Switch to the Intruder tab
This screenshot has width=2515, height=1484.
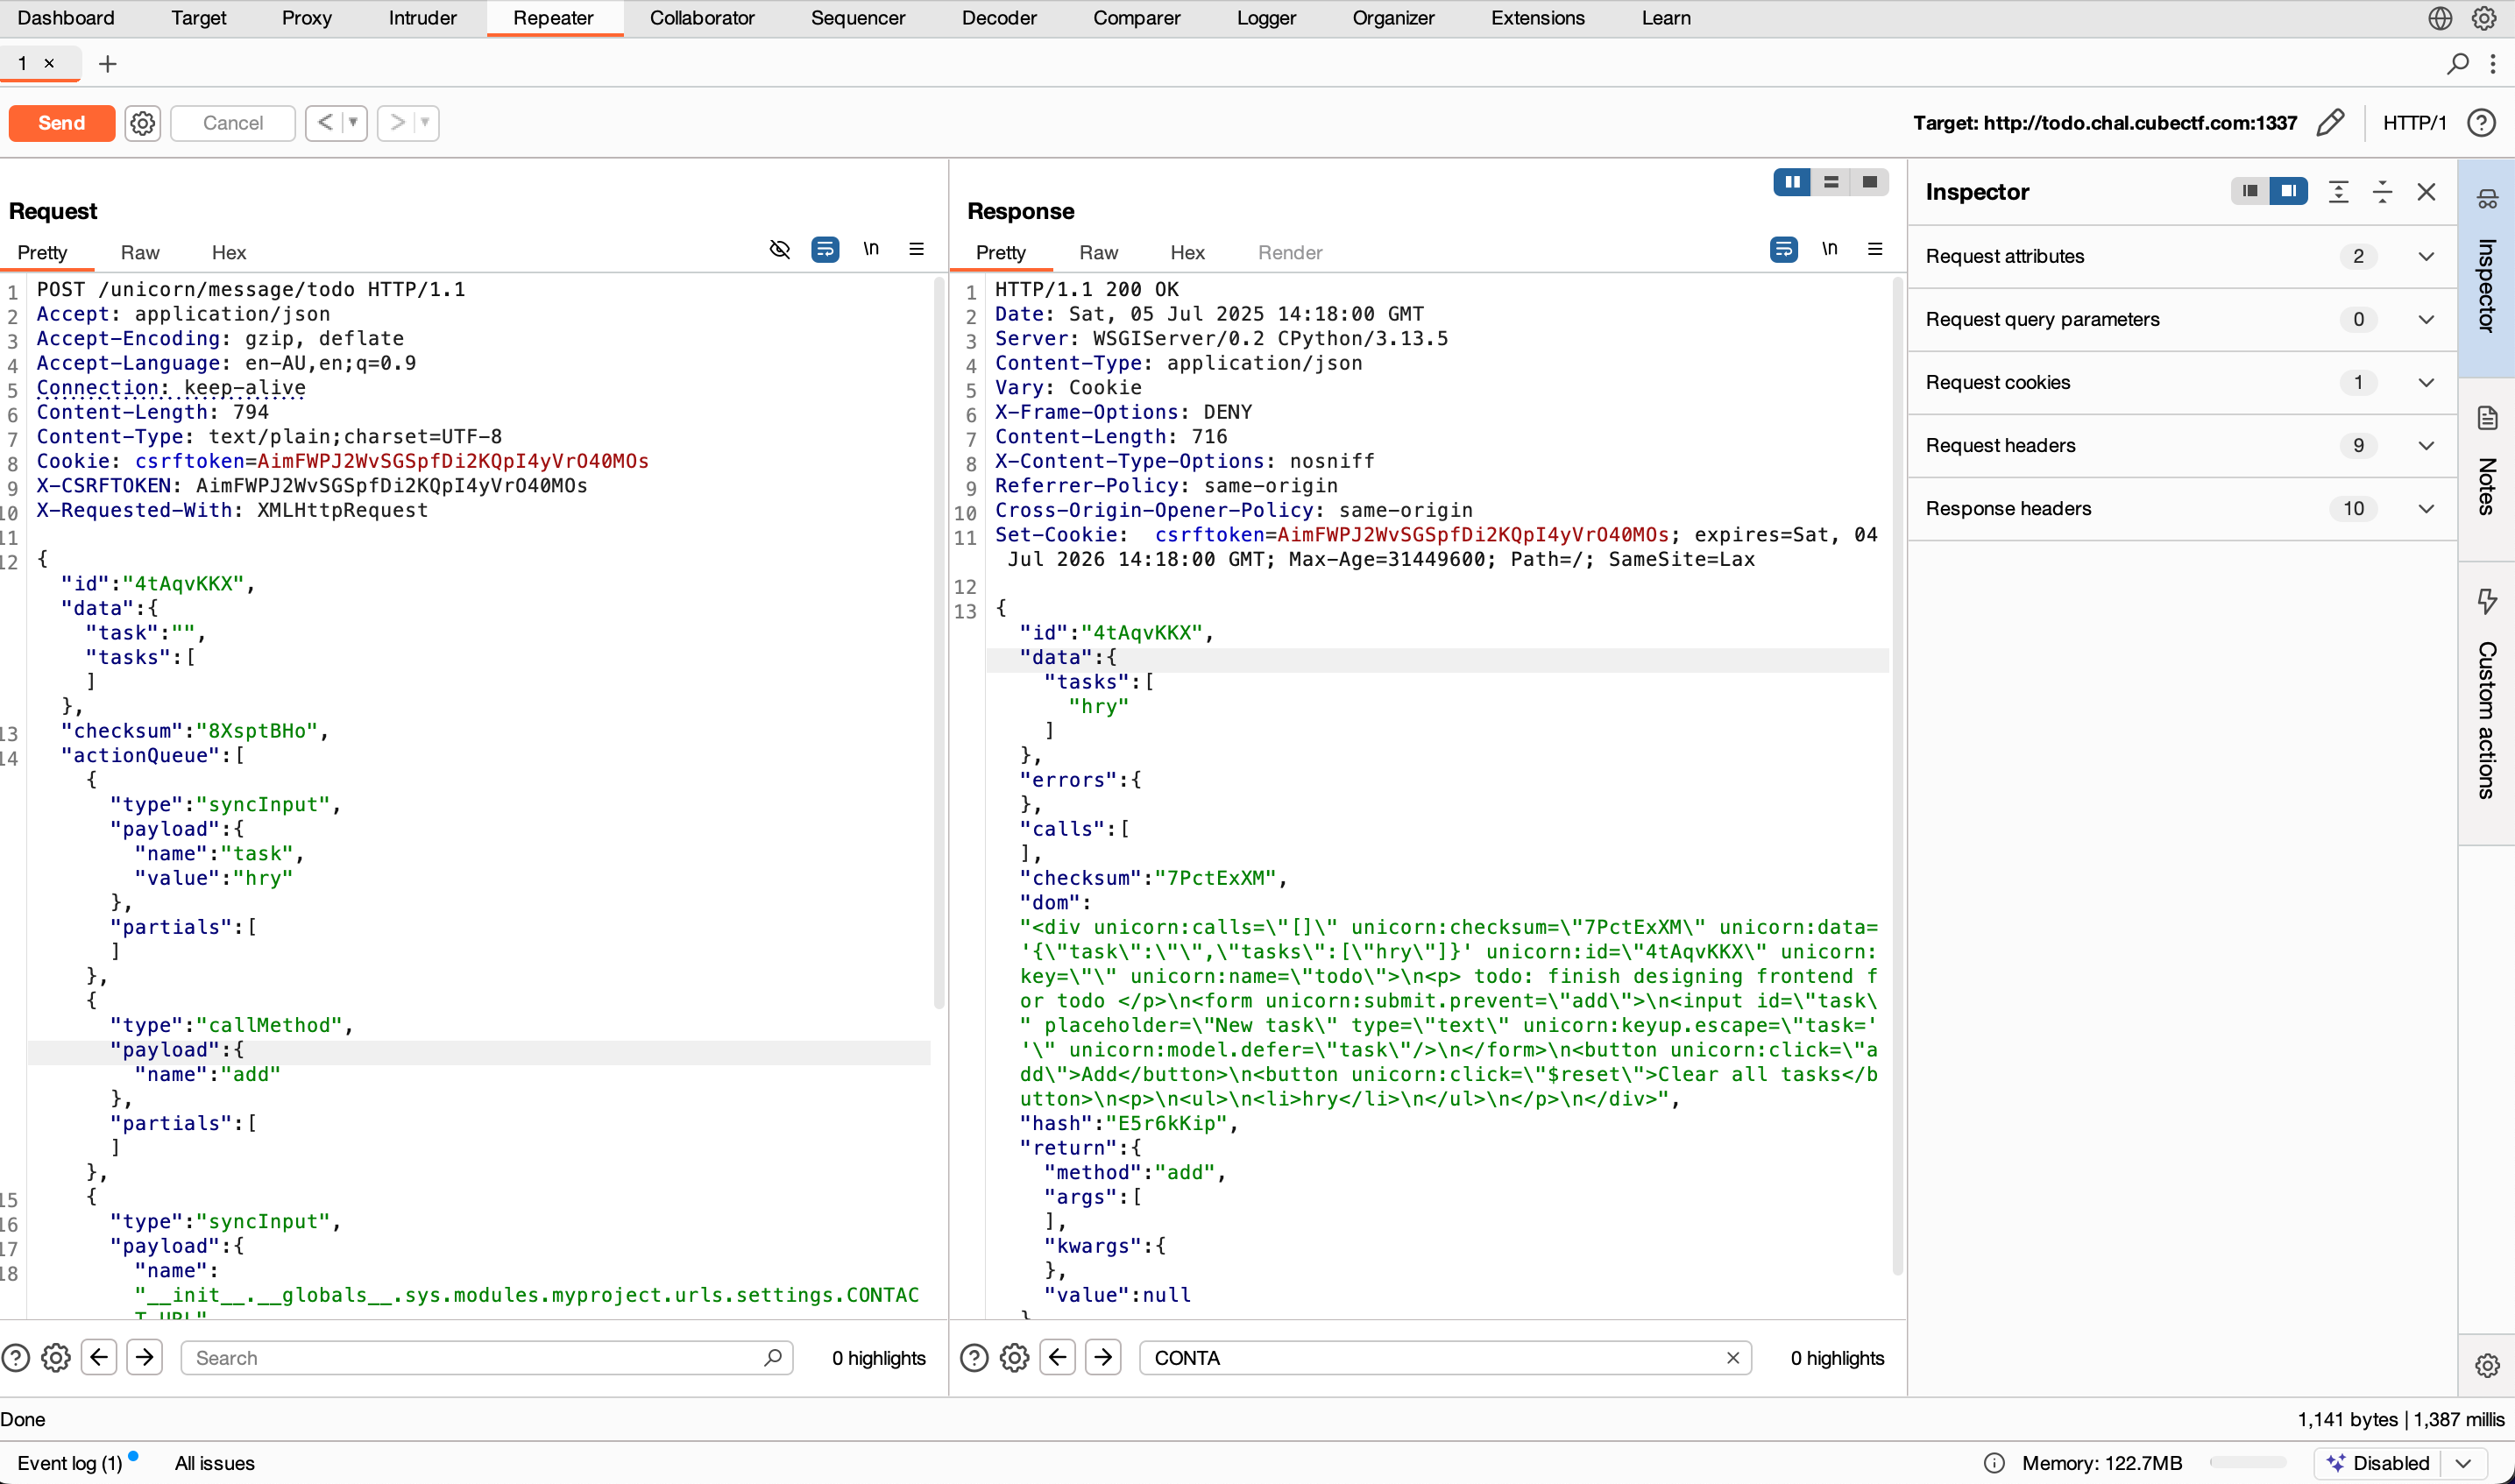(422, 18)
